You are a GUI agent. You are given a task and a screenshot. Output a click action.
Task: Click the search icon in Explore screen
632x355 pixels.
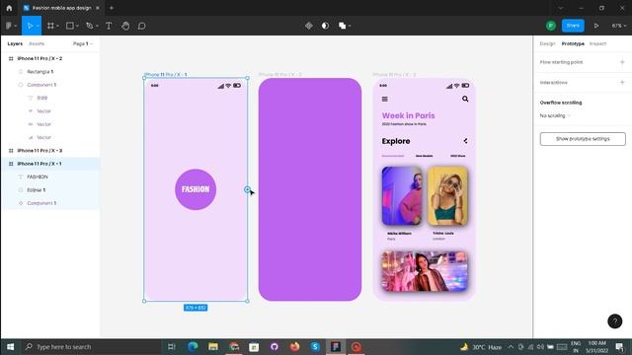coord(465,99)
